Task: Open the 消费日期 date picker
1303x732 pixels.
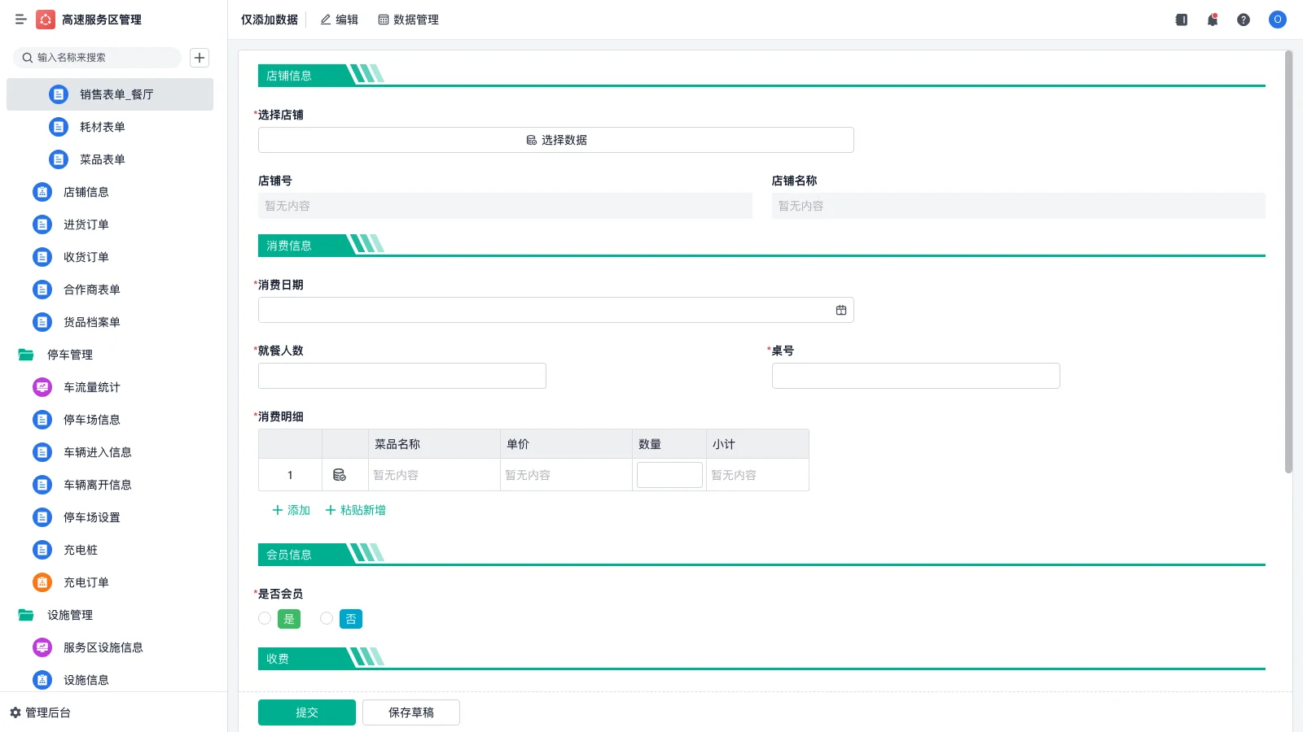Action: pyautogui.click(x=841, y=309)
